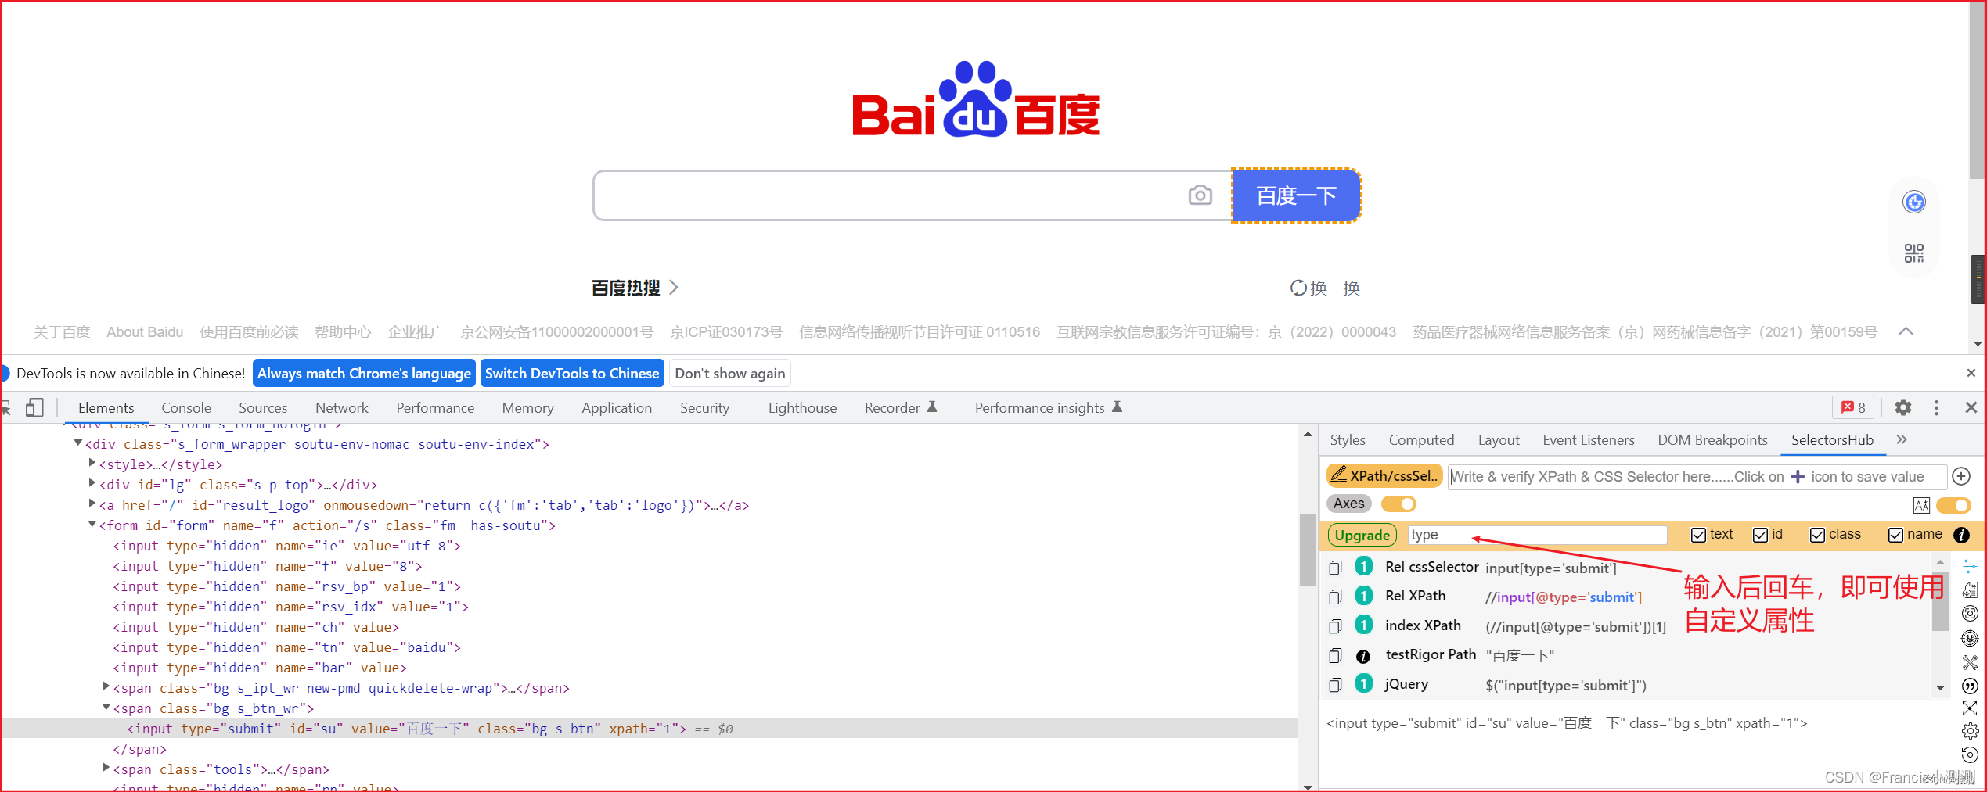Open the Network tab
The width and height of the screenshot is (1987, 792).
342,408
